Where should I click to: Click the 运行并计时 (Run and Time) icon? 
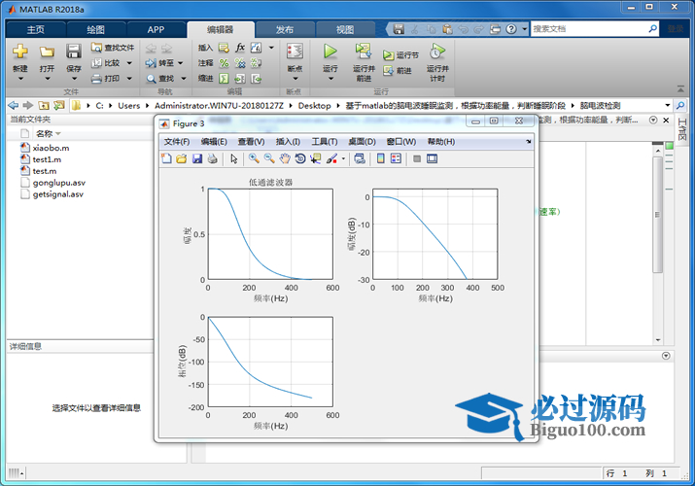point(437,52)
